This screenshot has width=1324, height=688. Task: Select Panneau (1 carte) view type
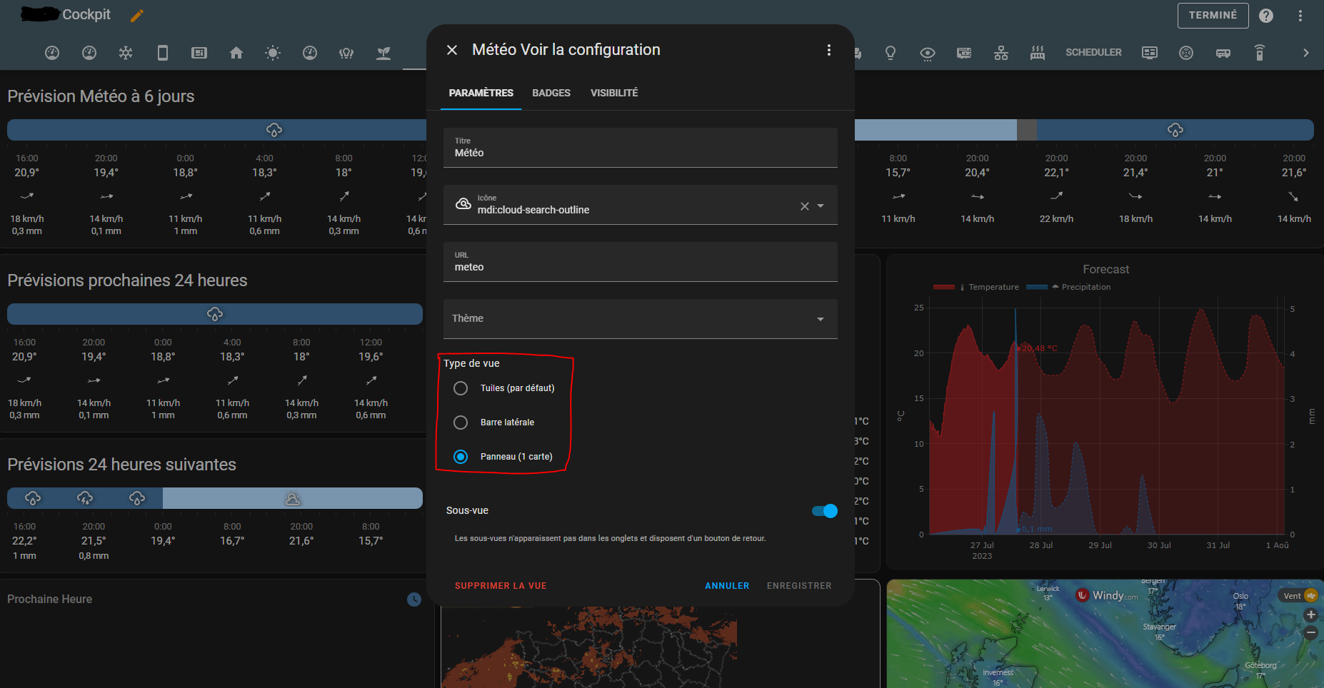[461, 457]
